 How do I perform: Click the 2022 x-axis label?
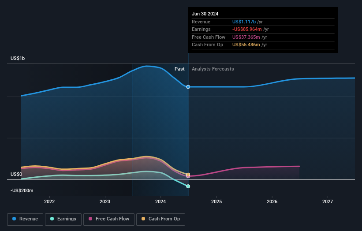49,201
